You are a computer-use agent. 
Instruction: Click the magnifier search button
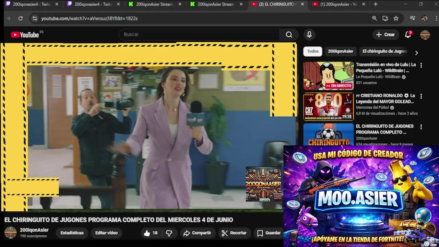(289, 35)
